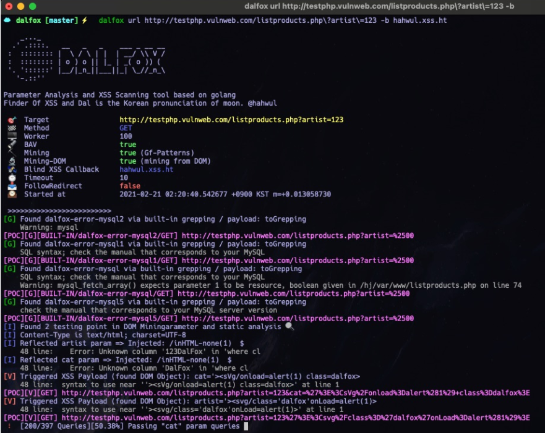Click the hahwul.xss.ht callback link
The image size is (545, 433).
[147, 169]
